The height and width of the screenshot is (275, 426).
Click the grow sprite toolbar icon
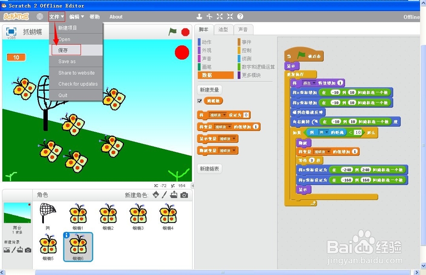pyautogui.click(x=219, y=16)
